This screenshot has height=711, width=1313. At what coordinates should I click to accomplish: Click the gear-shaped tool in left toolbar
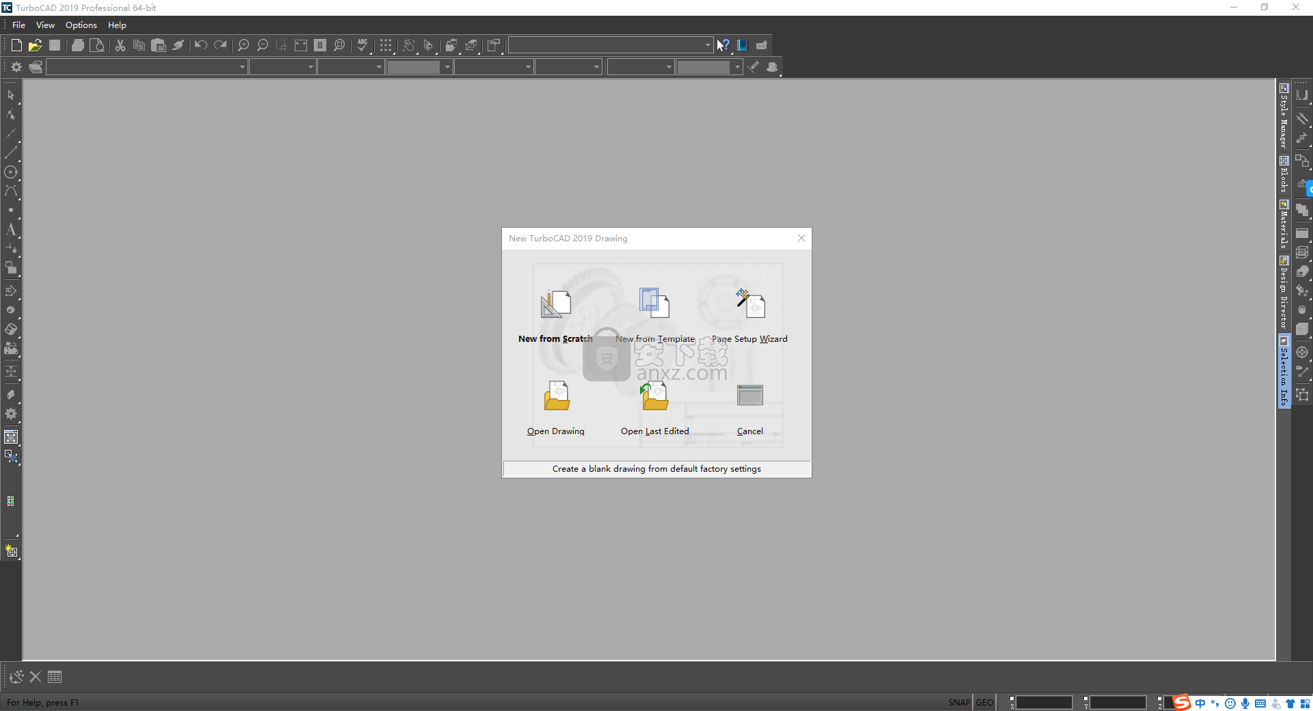point(11,414)
